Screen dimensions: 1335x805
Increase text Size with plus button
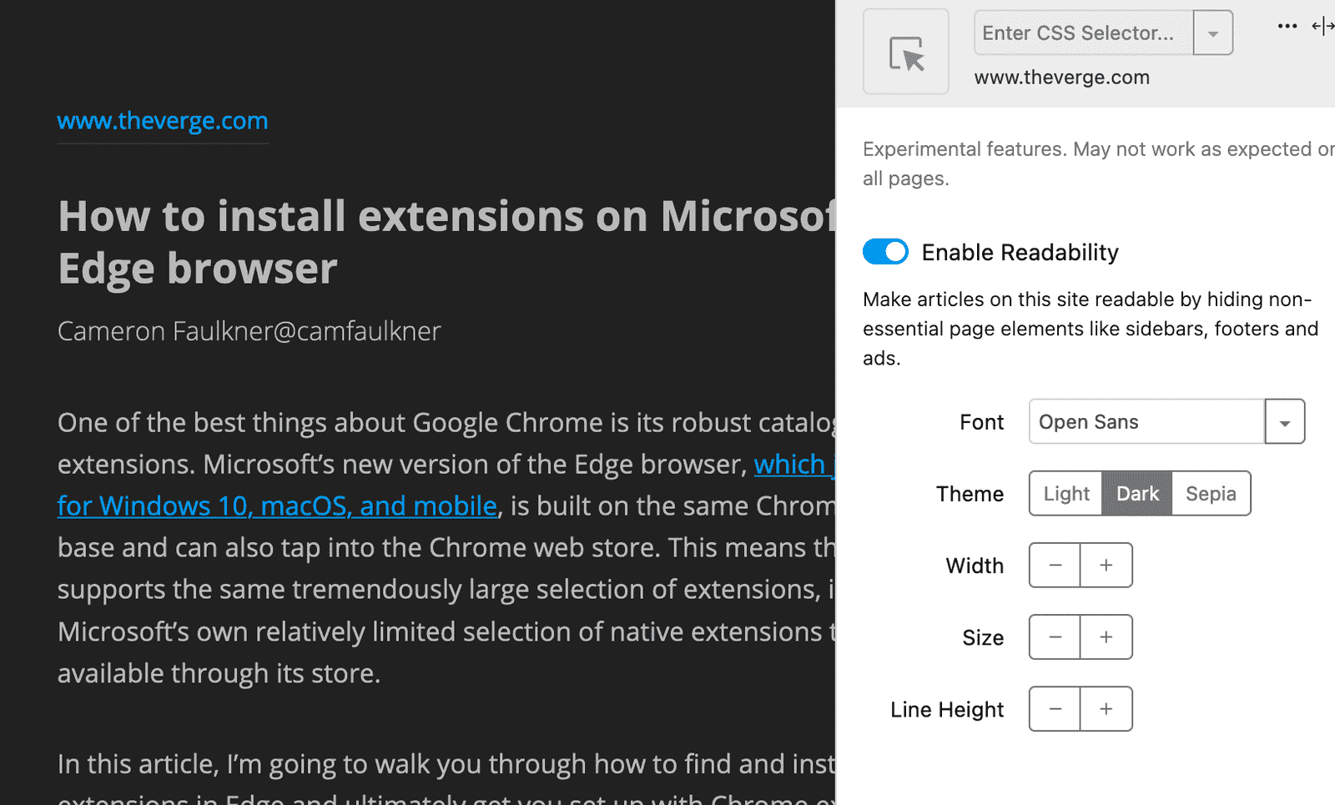[x=1106, y=637]
